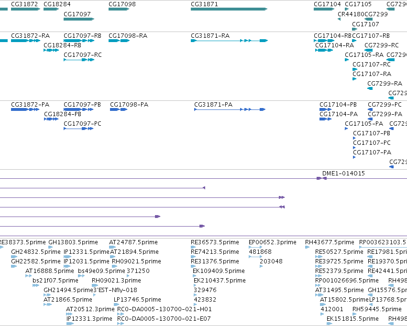
Task: Select EST RE74213.5prime
Action: [193, 257]
